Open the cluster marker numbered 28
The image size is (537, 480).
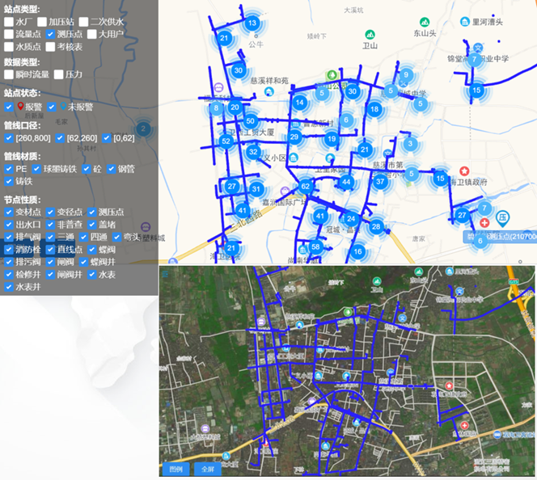coord(376,226)
